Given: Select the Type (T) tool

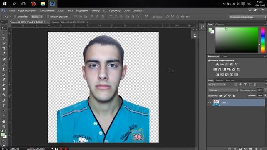Looking at the screenshot, I should point(4,105).
